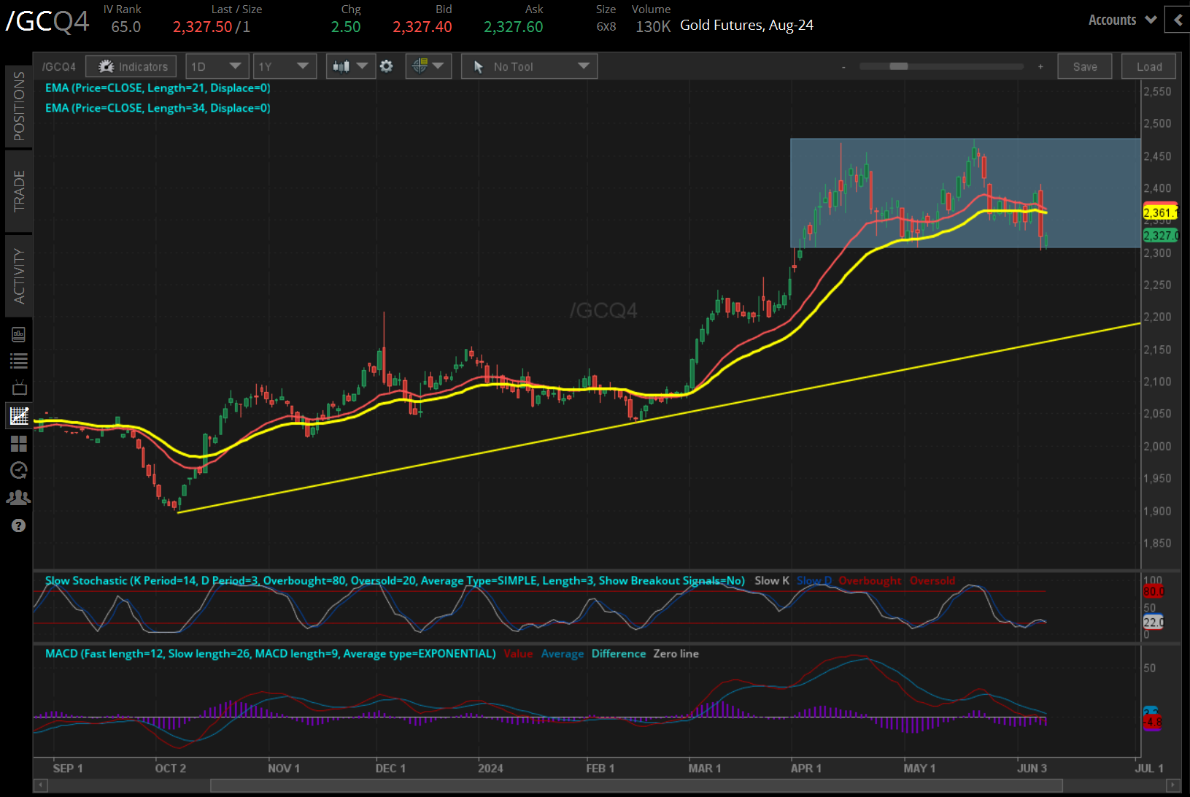This screenshot has height=797, width=1190.
Task: Click the TV media icon in the sidebar
Action: 19,388
